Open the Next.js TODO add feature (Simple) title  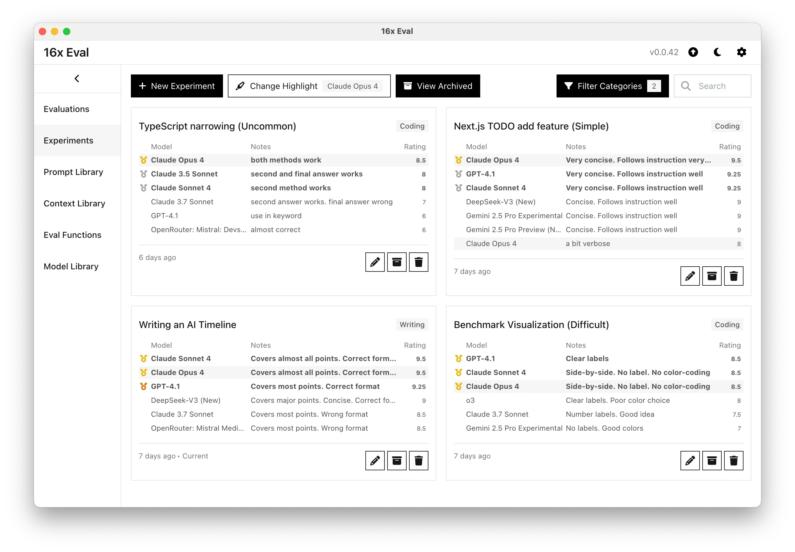point(531,126)
